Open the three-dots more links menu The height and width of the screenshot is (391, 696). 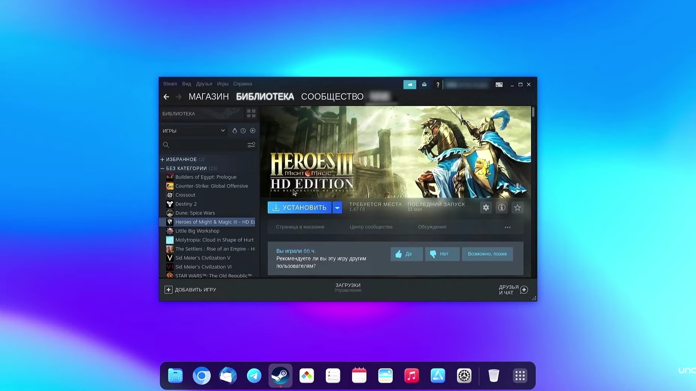(x=508, y=227)
